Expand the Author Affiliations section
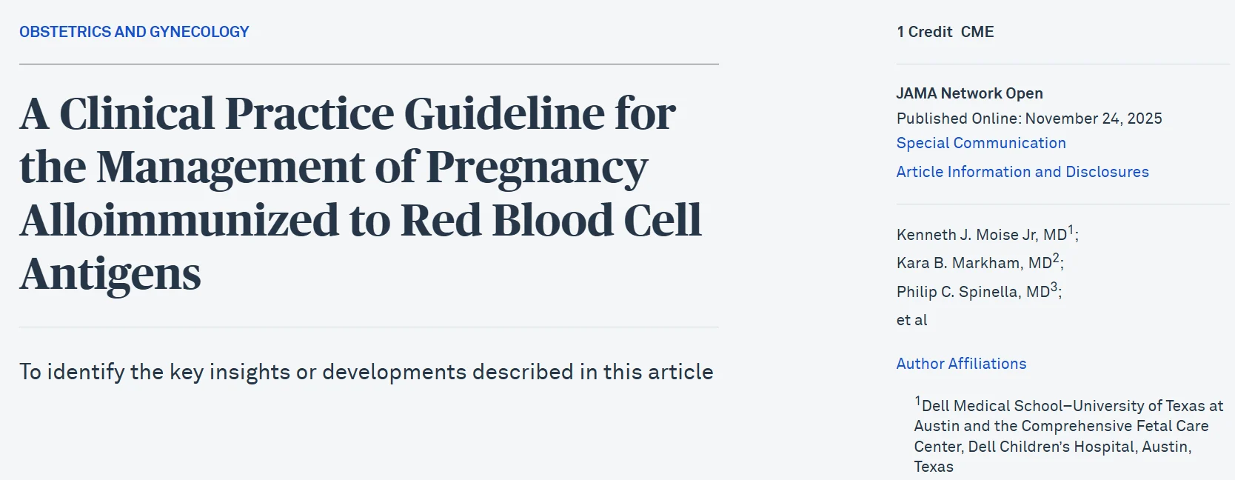Screen dimensions: 1235x480 pyautogui.click(x=961, y=364)
